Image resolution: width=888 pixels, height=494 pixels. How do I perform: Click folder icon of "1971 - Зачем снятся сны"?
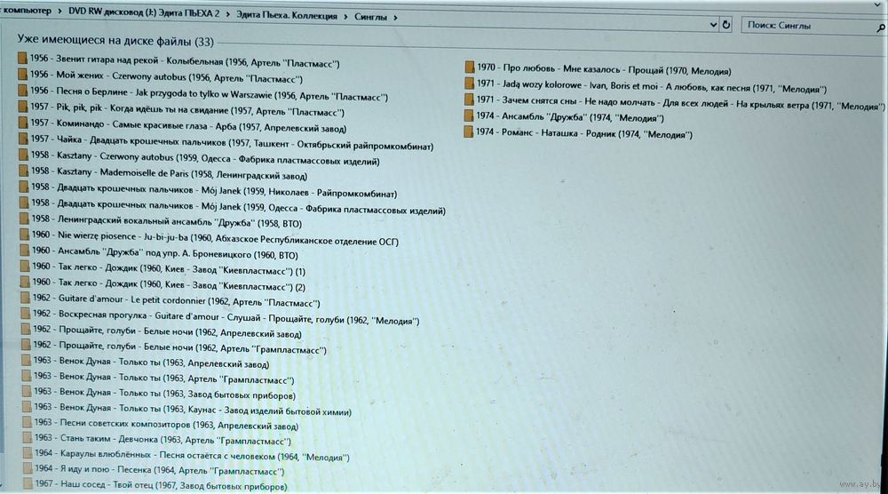[469, 100]
